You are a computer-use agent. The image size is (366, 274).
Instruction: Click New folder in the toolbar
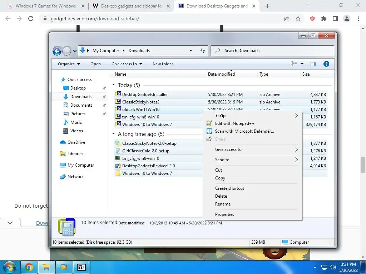tap(163, 64)
